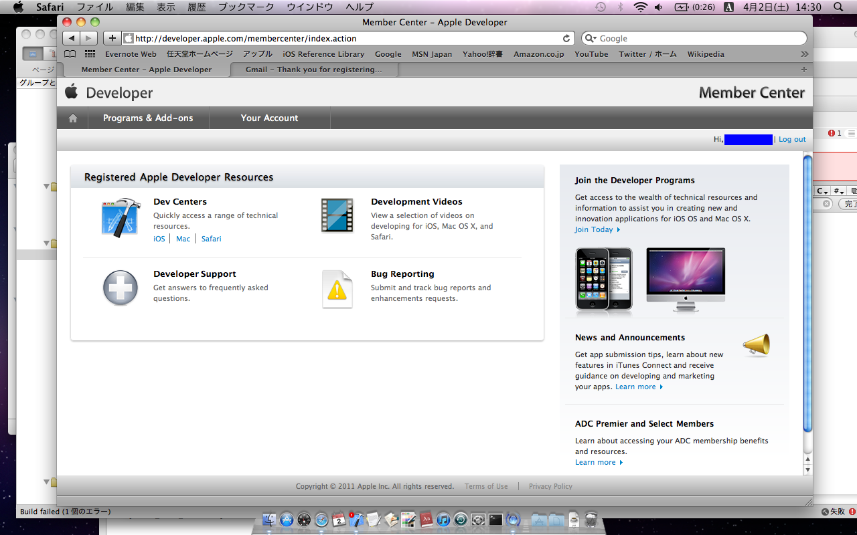Open iCal from the Dock
The height and width of the screenshot is (535, 857).
339,520
